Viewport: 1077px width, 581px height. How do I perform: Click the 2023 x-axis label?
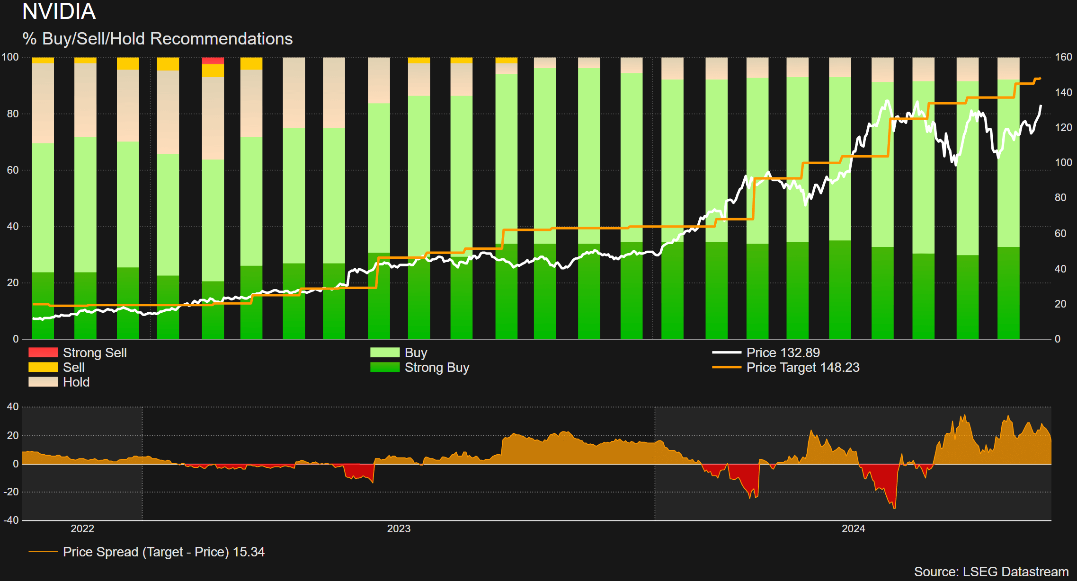pyautogui.click(x=399, y=528)
